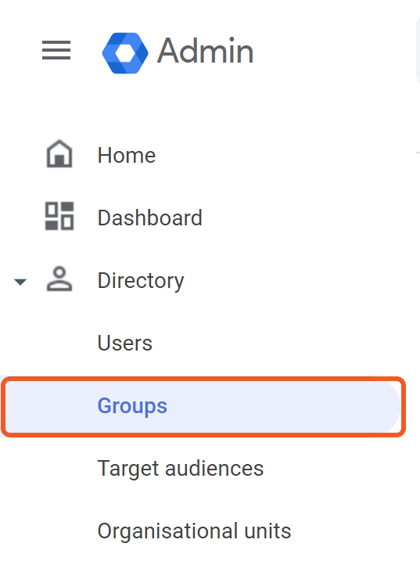This screenshot has width=420, height=572.
Task: Collapse the Directory section arrow
Action: point(20,282)
